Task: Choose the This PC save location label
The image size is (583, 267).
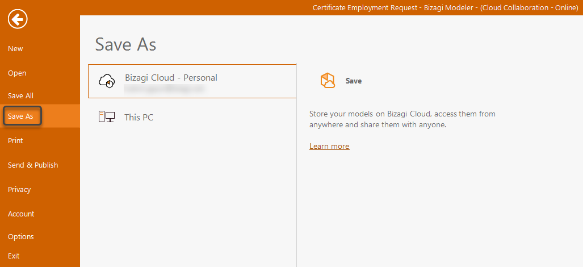Action: click(x=139, y=118)
